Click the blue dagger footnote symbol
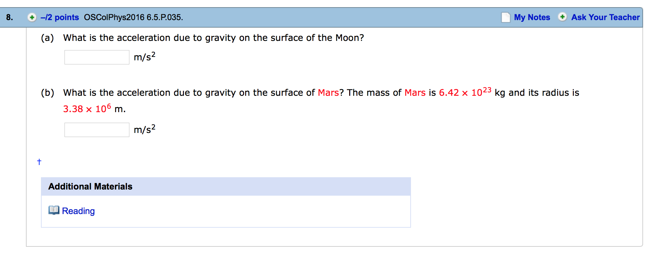Screen dimensions: 654x257 coord(39,162)
